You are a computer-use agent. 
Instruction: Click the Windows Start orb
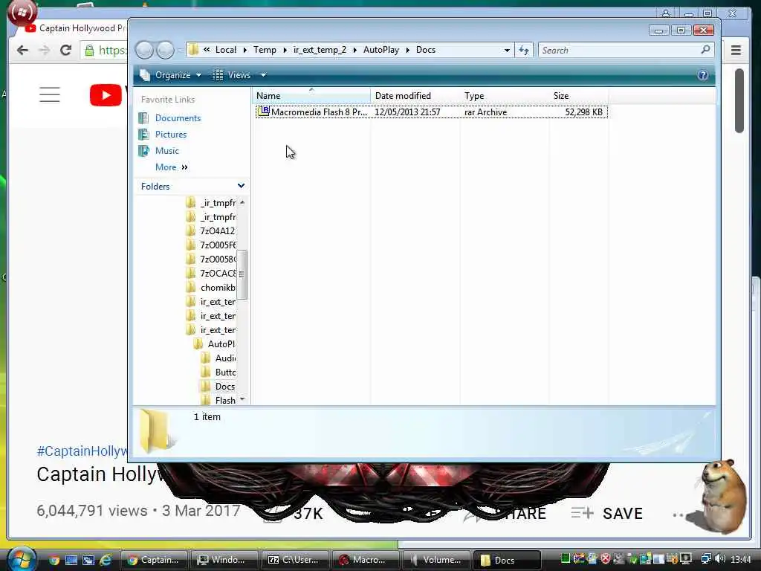click(22, 559)
